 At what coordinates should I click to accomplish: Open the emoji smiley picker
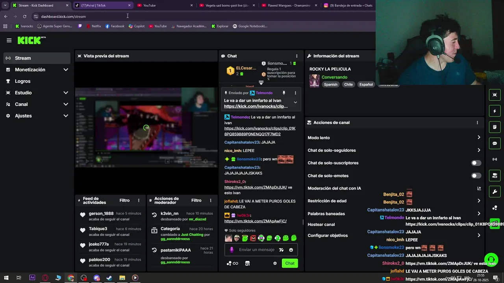click(x=291, y=250)
